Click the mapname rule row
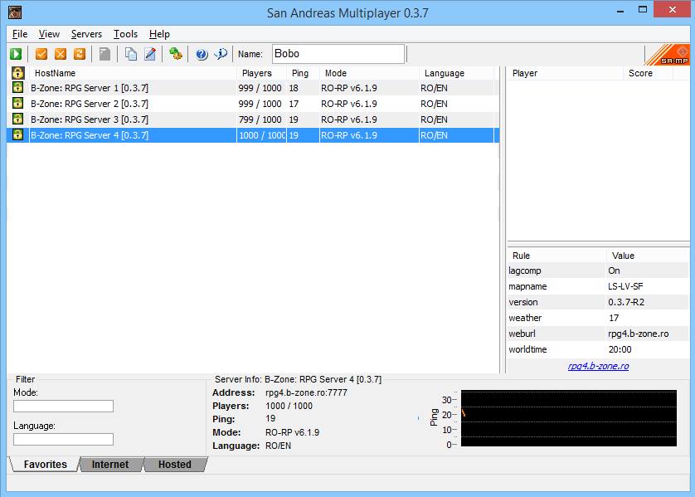This screenshot has width=695, height=497. tap(598, 286)
